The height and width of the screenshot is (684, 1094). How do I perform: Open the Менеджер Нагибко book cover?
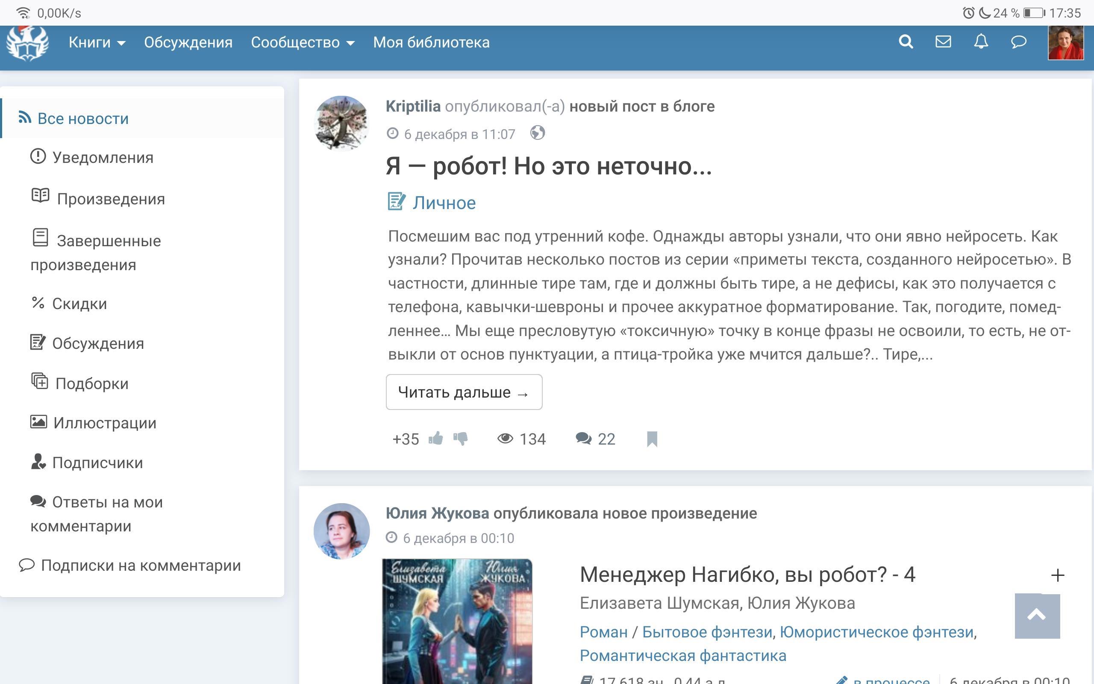pos(457,622)
